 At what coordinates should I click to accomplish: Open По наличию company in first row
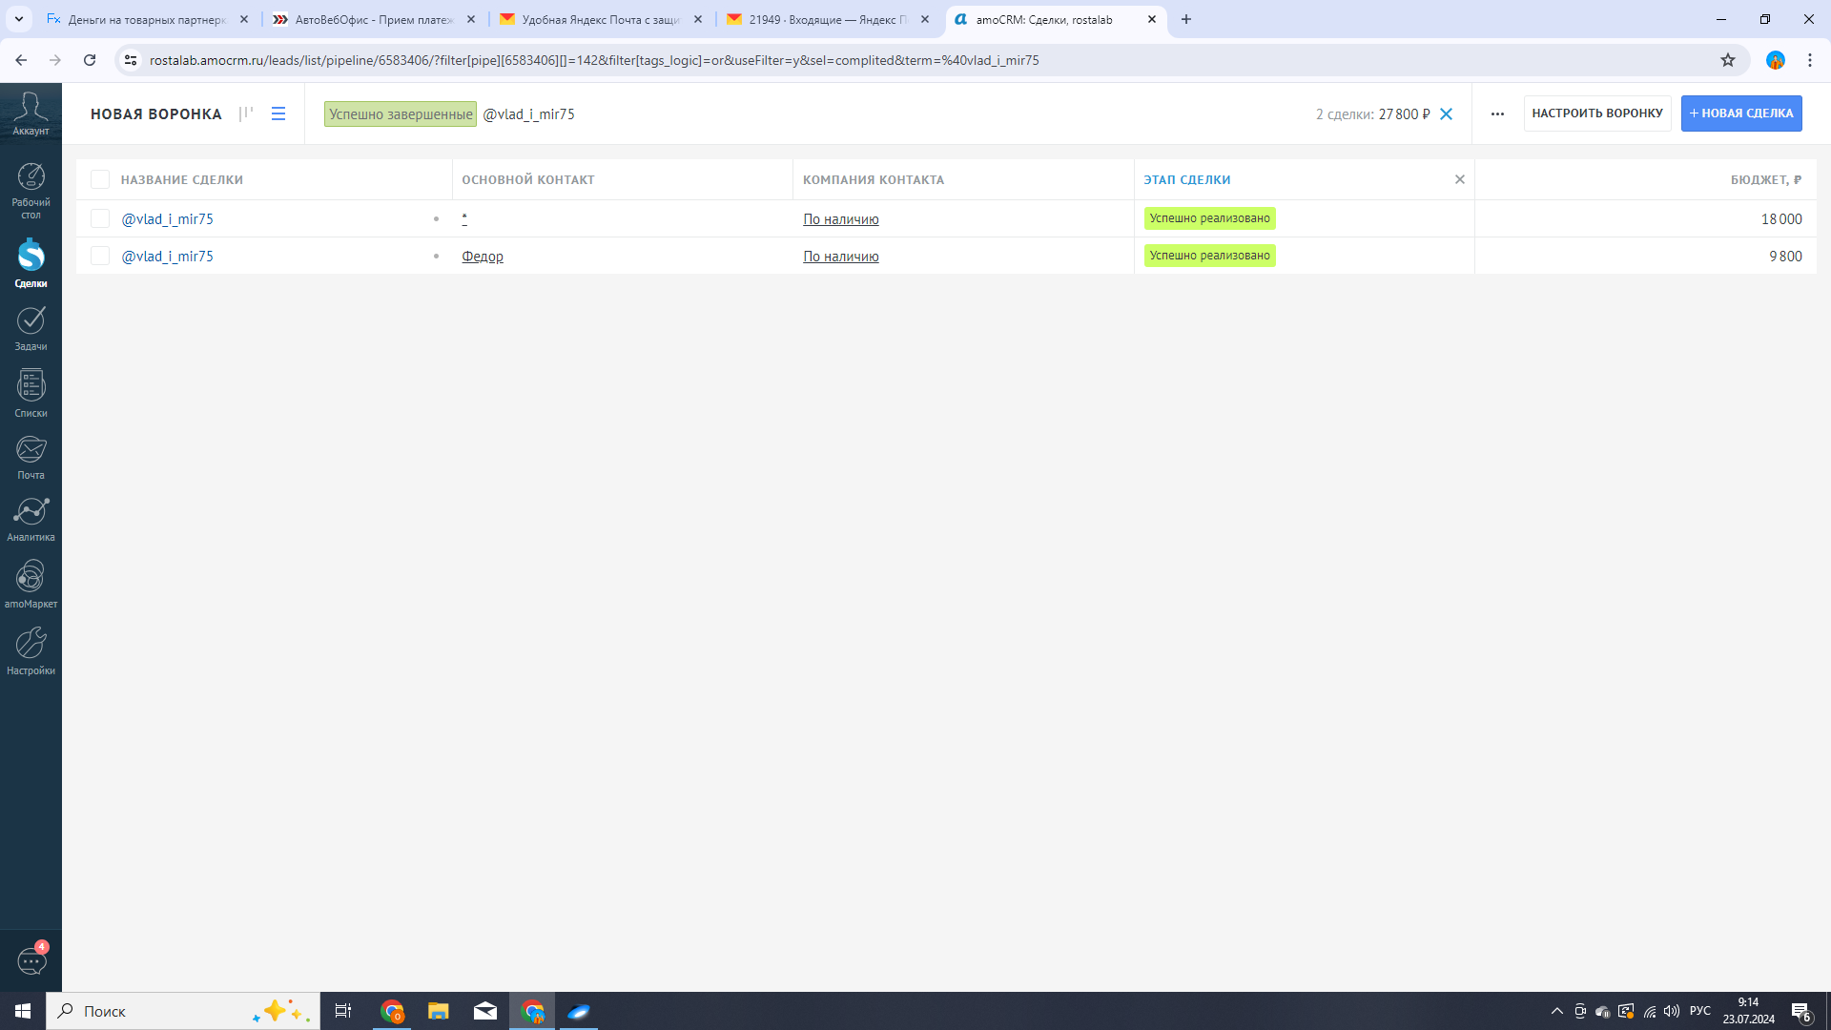pyautogui.click(x=841, y=218)
